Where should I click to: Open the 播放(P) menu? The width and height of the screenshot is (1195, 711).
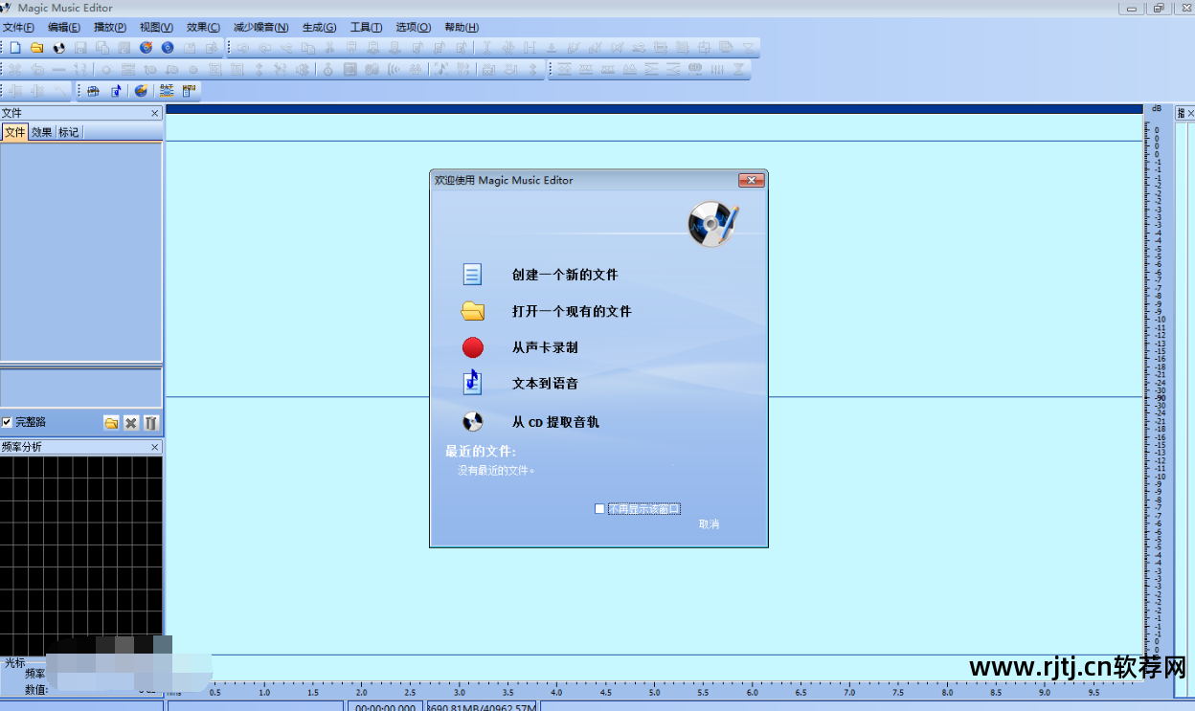(110, 27)
